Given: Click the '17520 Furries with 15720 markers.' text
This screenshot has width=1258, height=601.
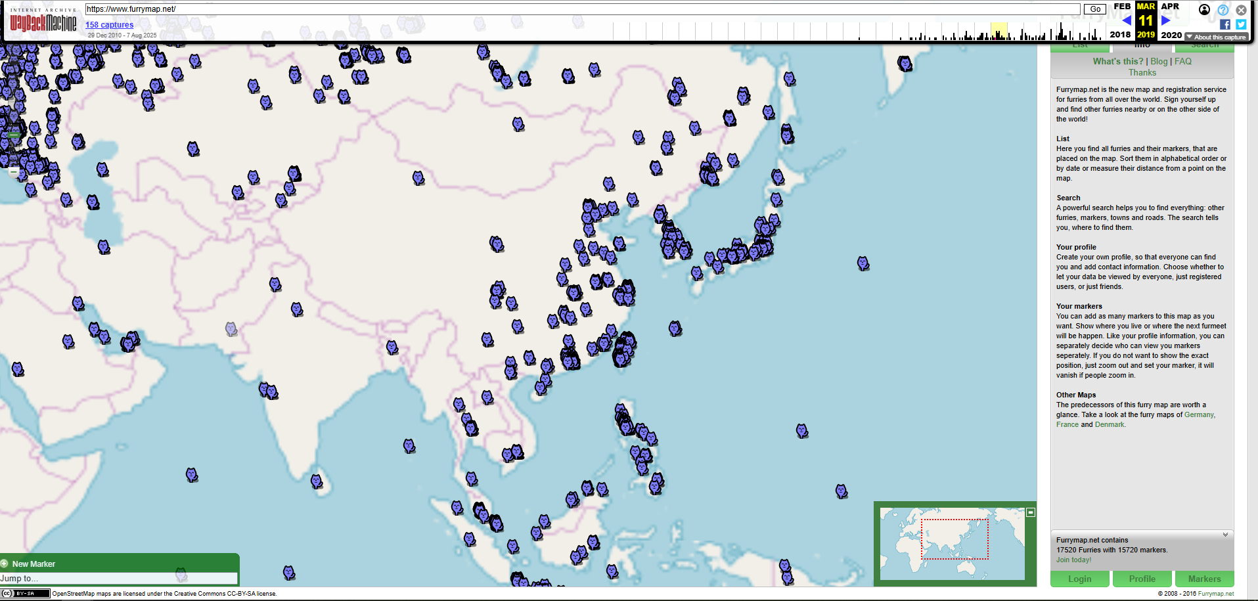Looking at the screenshot, I should 1112,550.
